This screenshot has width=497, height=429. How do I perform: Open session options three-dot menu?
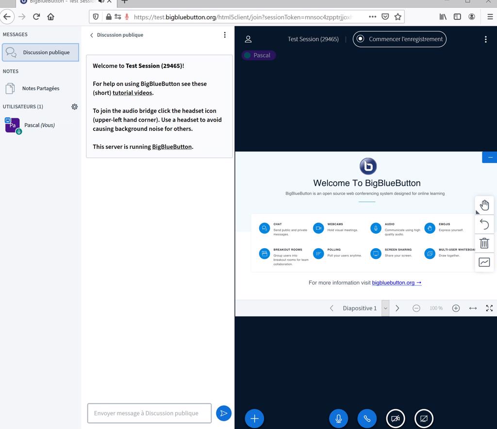485,39
